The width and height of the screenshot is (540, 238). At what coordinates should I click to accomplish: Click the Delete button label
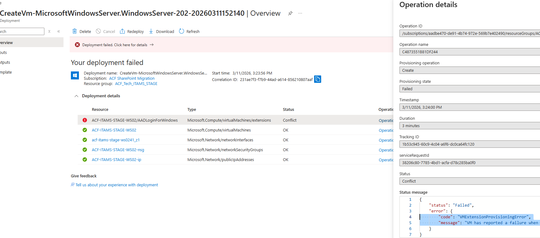(85, 31)
